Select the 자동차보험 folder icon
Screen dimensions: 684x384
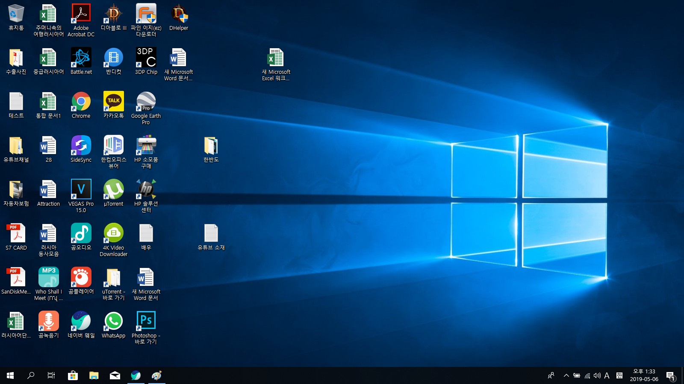[x=16, y=193]
